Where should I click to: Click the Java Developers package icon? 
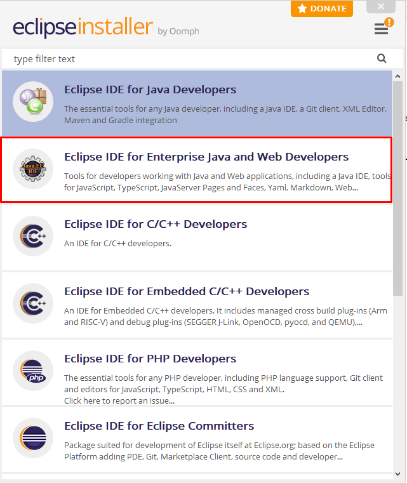[x=33, y=102]
